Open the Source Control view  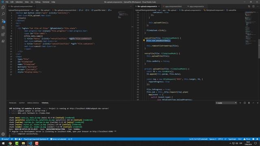point(3,21)
